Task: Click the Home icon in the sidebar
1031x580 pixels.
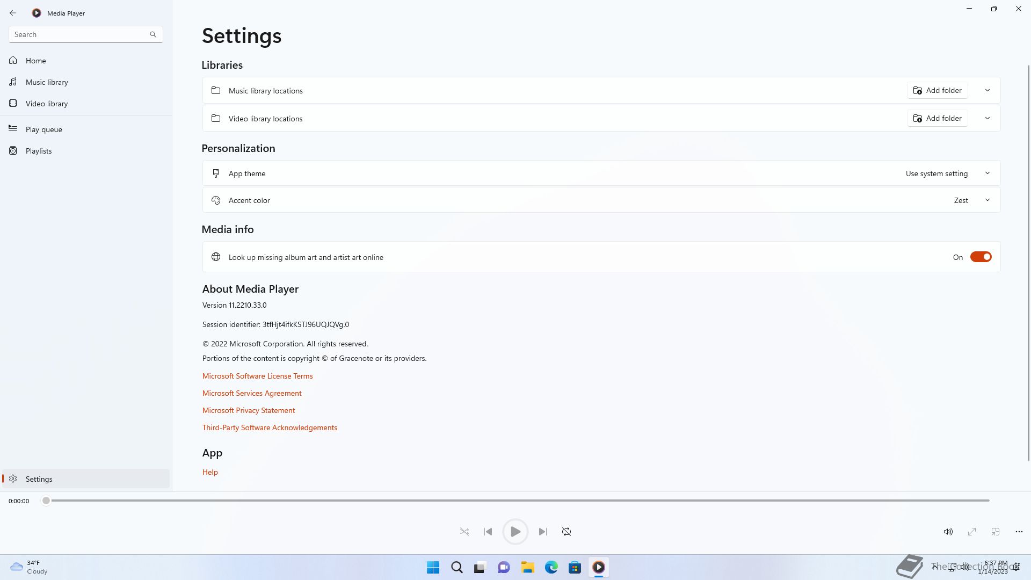Action: coord(13,61)
